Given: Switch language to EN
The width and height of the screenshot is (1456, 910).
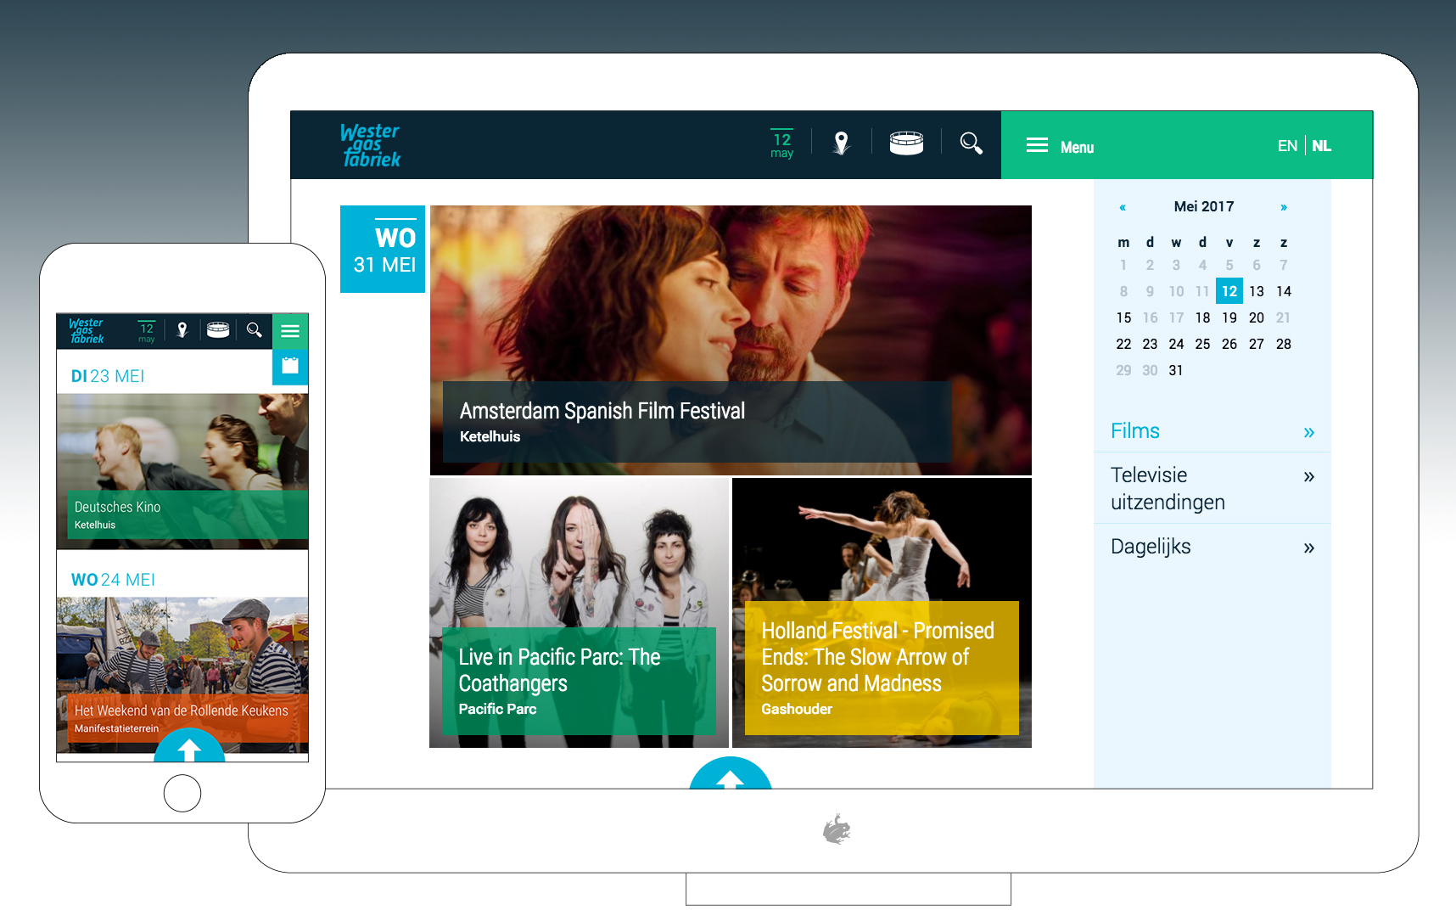Looking at the screenshot, I should click(1287, 146).
